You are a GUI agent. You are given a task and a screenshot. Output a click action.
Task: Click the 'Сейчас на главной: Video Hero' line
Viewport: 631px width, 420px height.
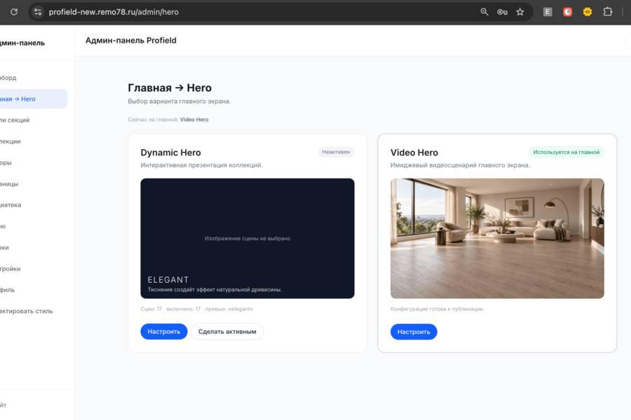[168, 120]
